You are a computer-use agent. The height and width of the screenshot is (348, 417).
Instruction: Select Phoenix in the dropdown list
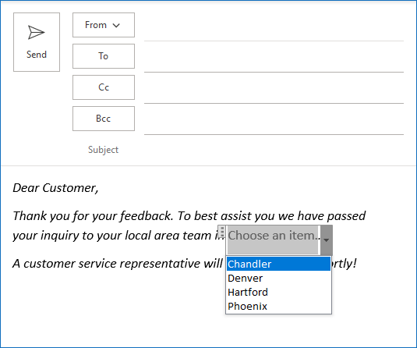coord(278,306)
